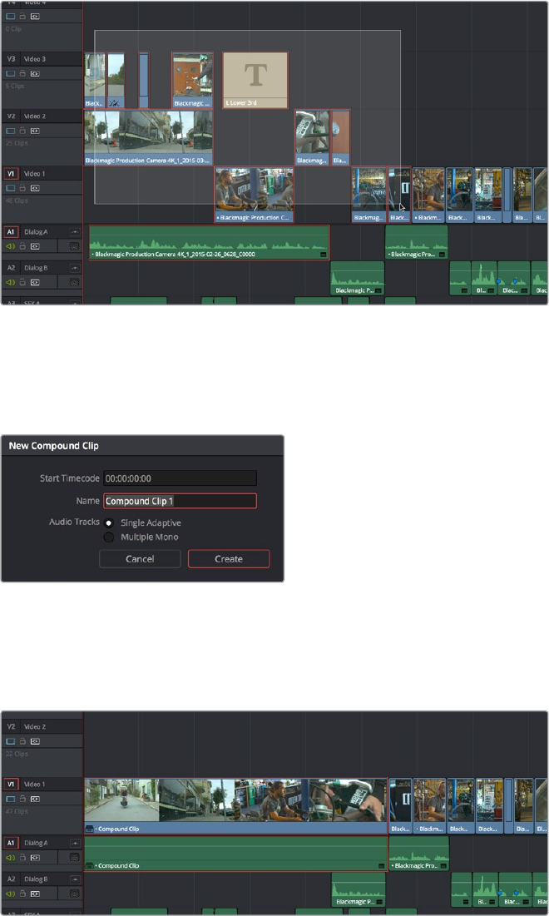Lock the Video 1 track showing 47 Clips

[x=22, y=799]
